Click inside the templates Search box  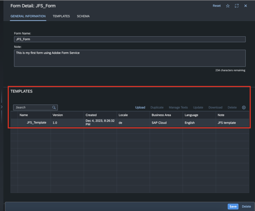point(33,107)
